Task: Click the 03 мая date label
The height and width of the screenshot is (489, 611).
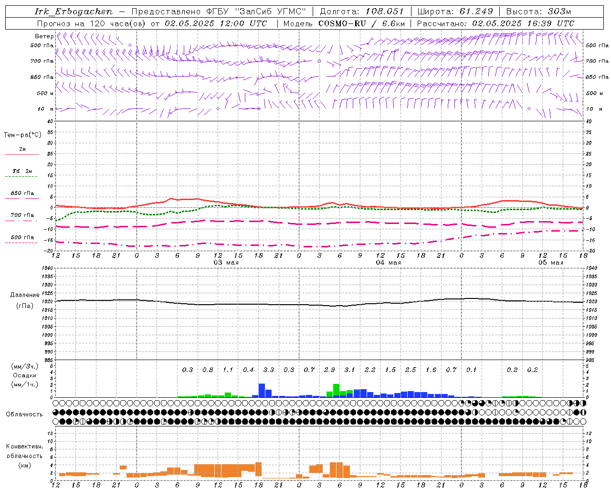Action: [226, 263]
